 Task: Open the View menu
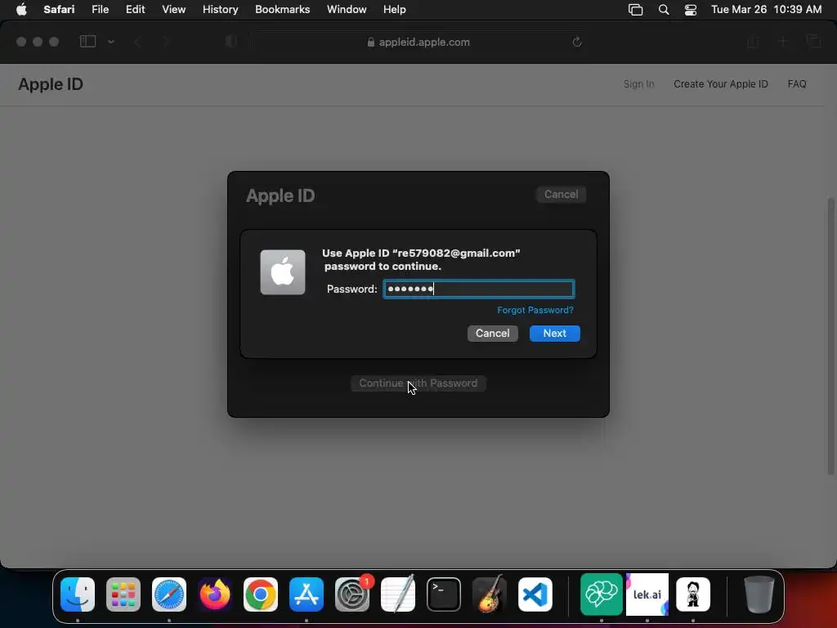pyautogui.click(x=173, y=10)
